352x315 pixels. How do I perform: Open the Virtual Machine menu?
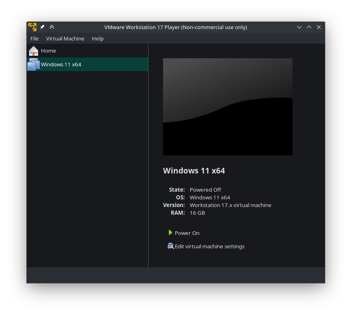pyautogui.click(x=65, y=38)
